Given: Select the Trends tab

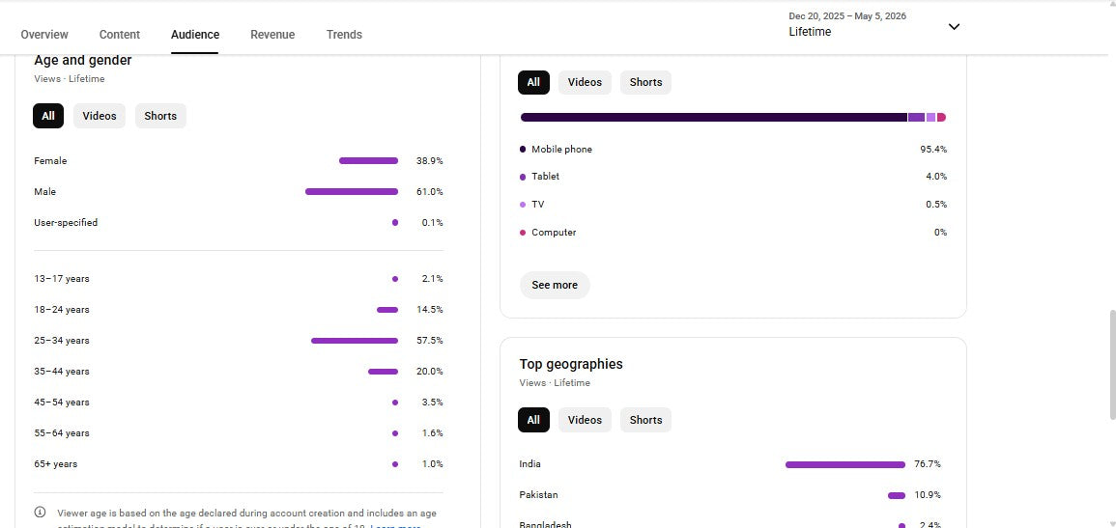Looking at the screenshot, I should coord(344,34).
